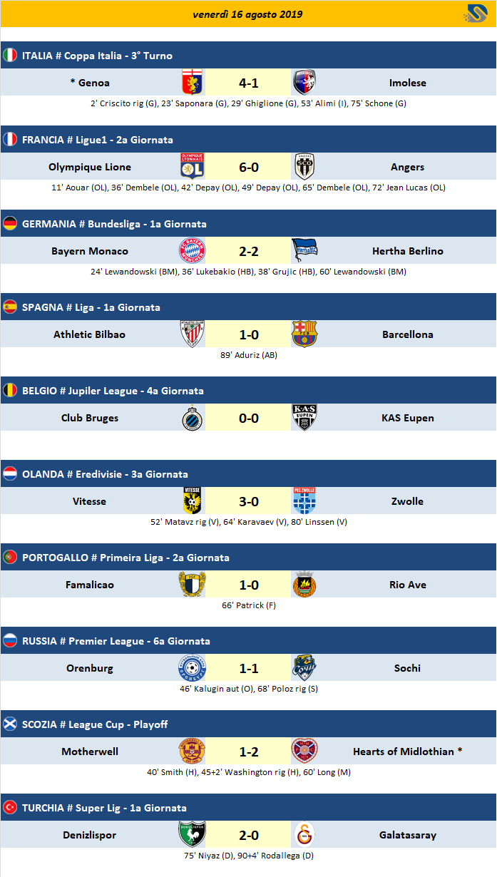Click the Club Bruges logo

pos(193,418)
